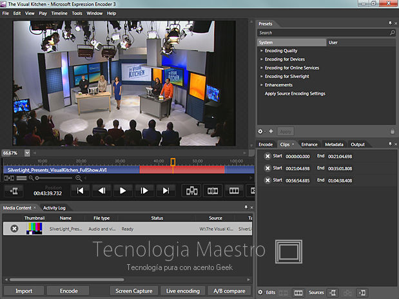This screenshot has width=399, height=299.
Task: Open the Play menu
Action: 43,14
